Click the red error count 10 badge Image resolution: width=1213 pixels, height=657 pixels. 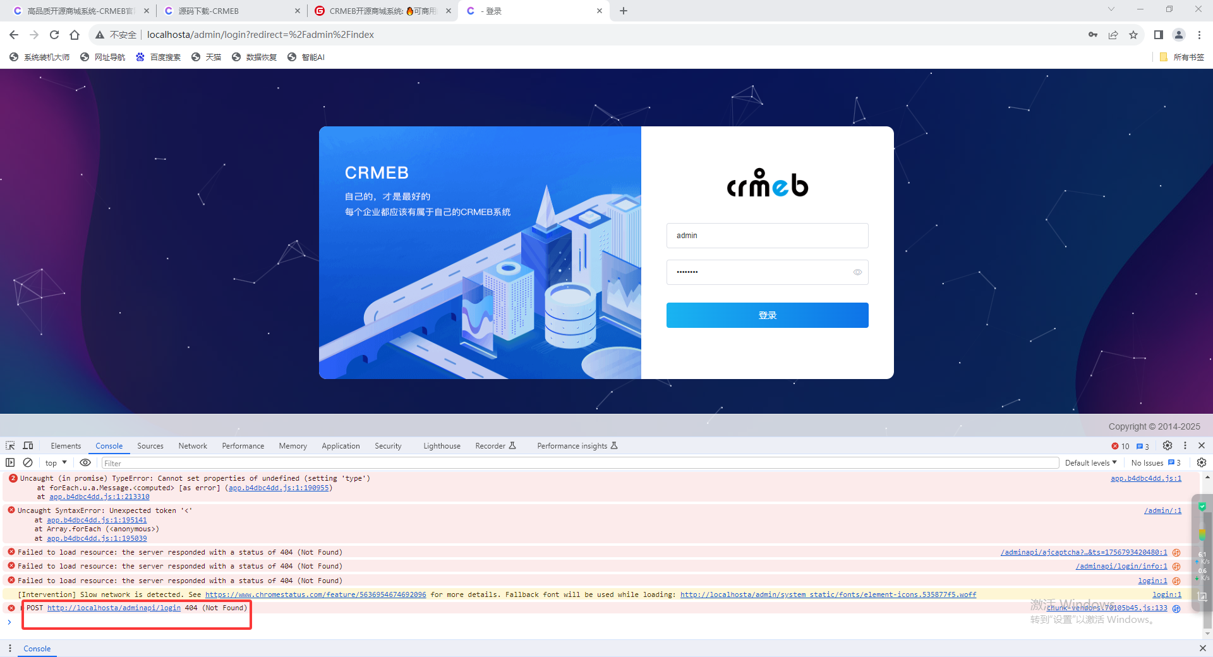tap(1121, 446)
